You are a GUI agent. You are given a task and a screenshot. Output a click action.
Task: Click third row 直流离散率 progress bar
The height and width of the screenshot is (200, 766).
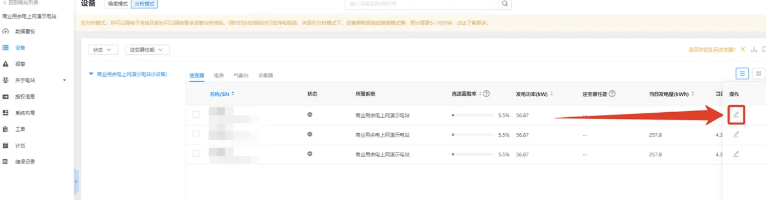click(x=473, y=154)
